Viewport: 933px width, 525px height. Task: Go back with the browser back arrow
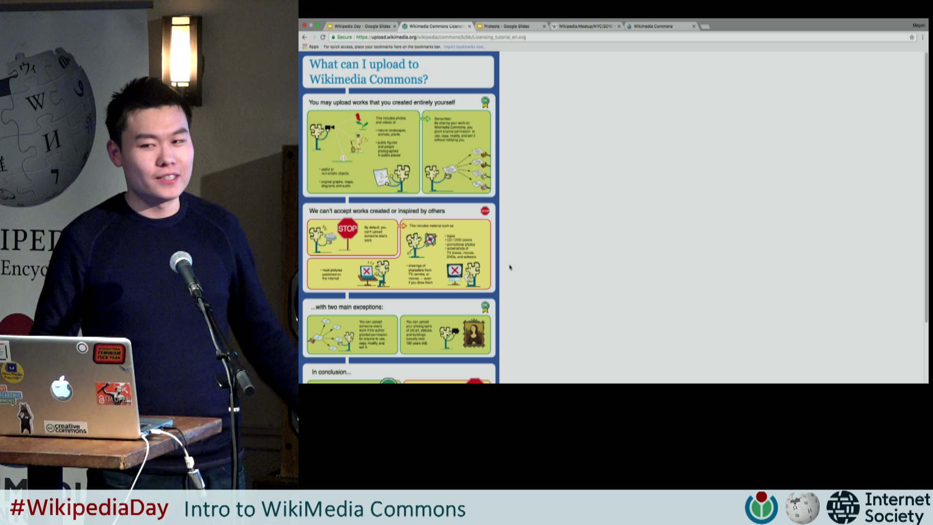click(304, 37)
